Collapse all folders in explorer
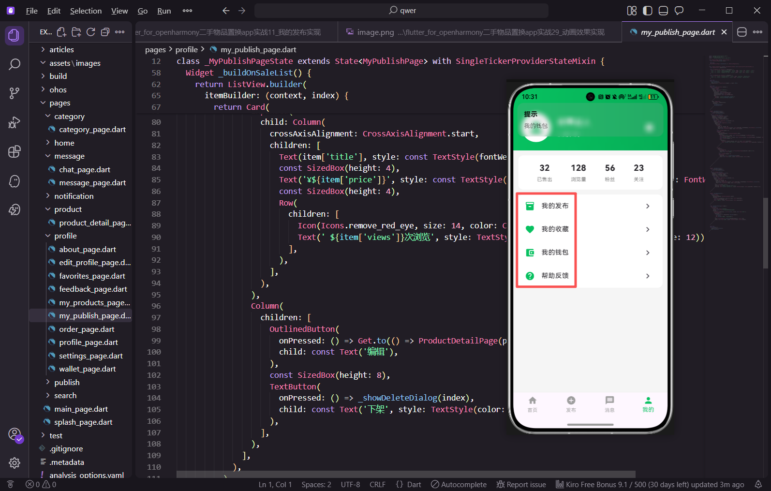The height and width of the screenshot is (491, 771). pos(105,32)
